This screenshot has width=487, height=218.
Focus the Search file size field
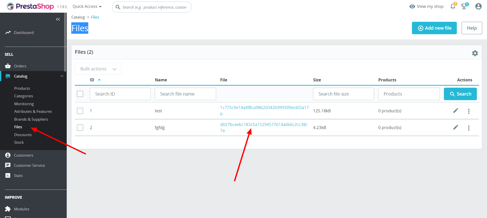343,94
